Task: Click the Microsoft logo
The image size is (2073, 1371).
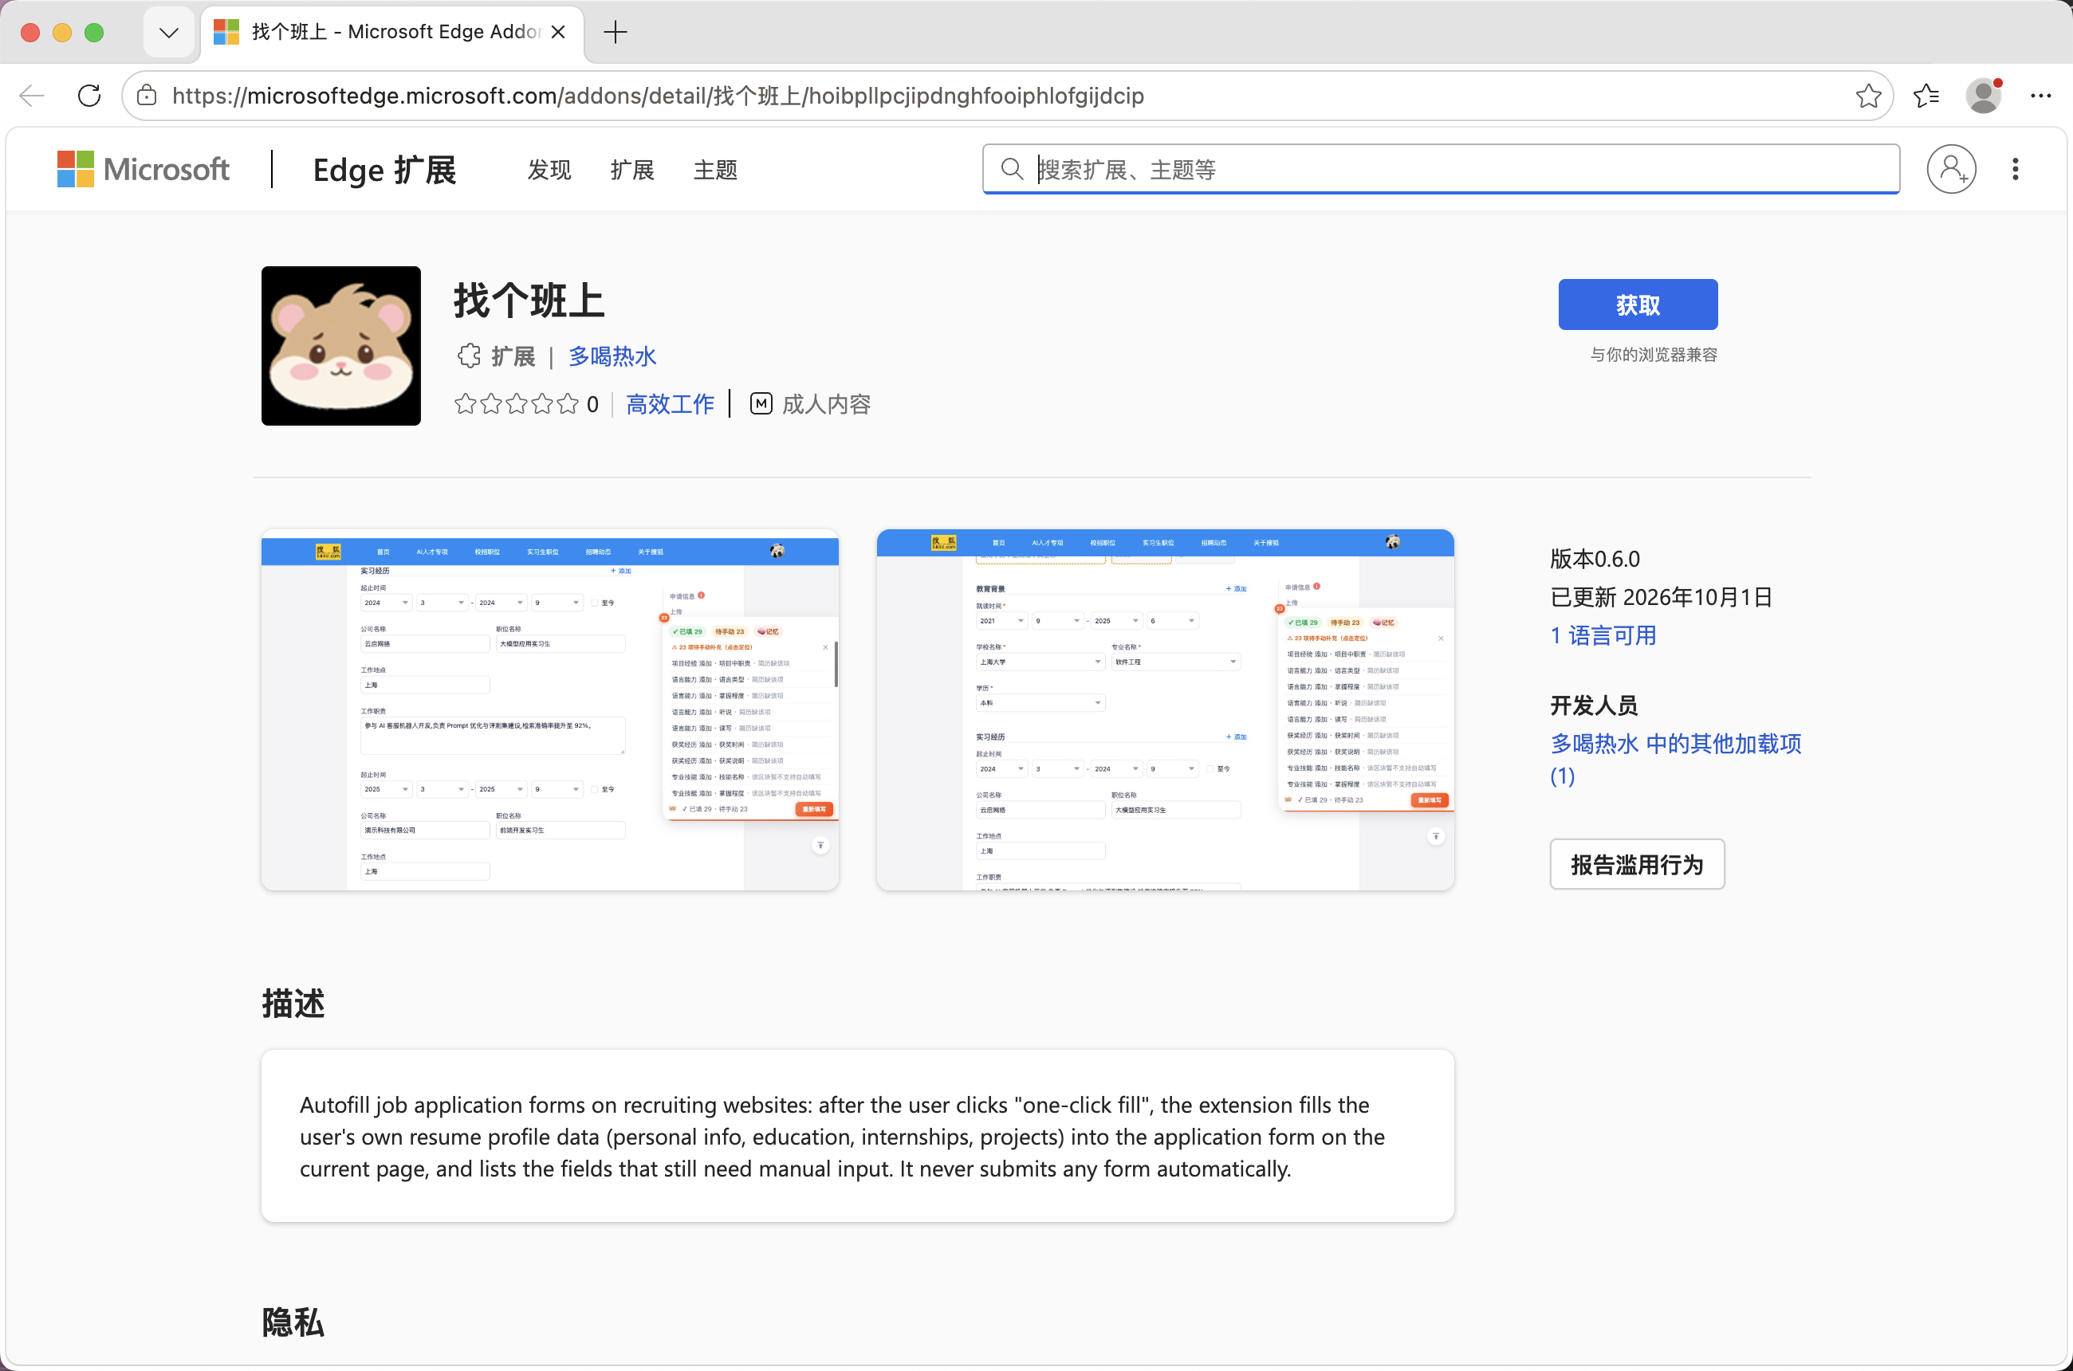Action: [144, 169]
